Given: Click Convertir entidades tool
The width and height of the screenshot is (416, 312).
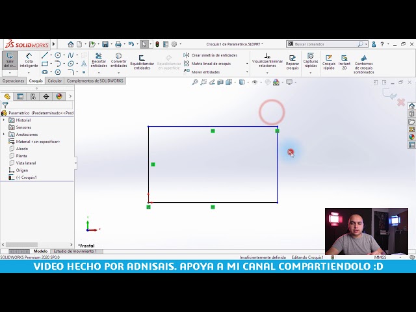Looking at the screenshot, I should coord(118,60).
